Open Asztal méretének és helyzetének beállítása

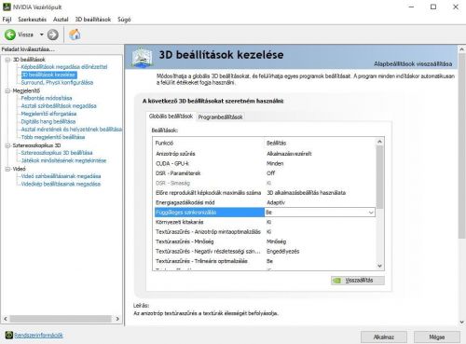click(72, 130)
